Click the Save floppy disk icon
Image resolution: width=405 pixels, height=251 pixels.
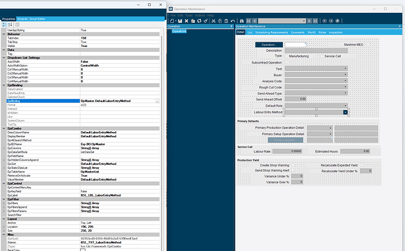[180, 21]
